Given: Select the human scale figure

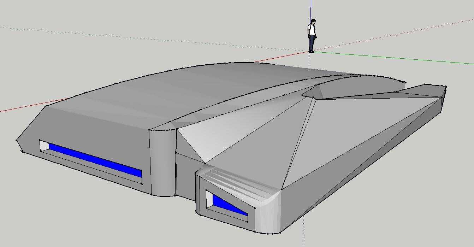Looking at the screenshot, I should (x=312, y=35).
